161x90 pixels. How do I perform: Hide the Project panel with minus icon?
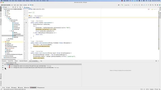22,7
